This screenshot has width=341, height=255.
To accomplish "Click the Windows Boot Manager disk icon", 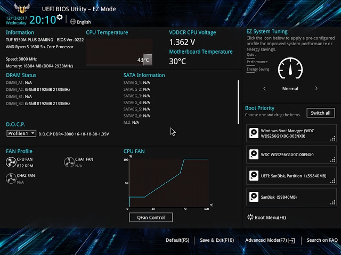I will coord(254,133).
